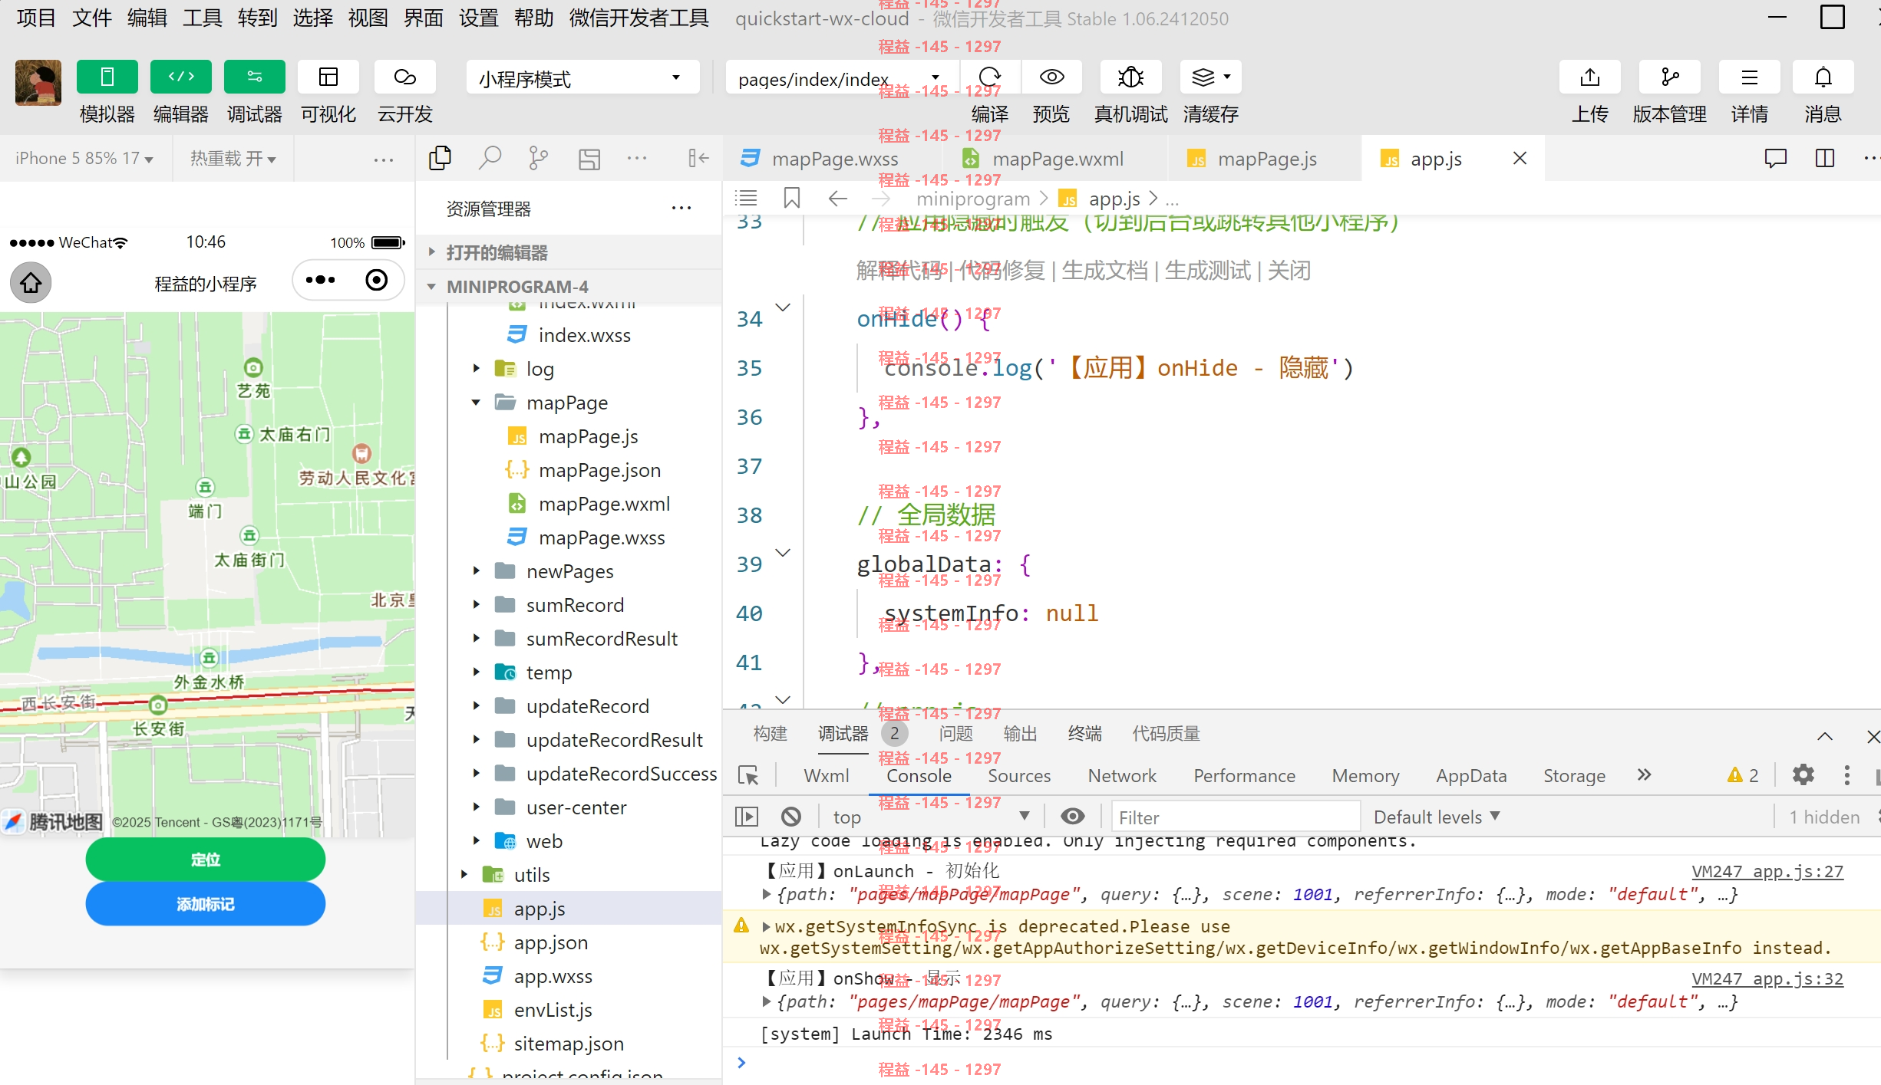Collapse the sidebar panel icon
The width and height of the screenshot is (1881, 1085).
click(698, 159)
